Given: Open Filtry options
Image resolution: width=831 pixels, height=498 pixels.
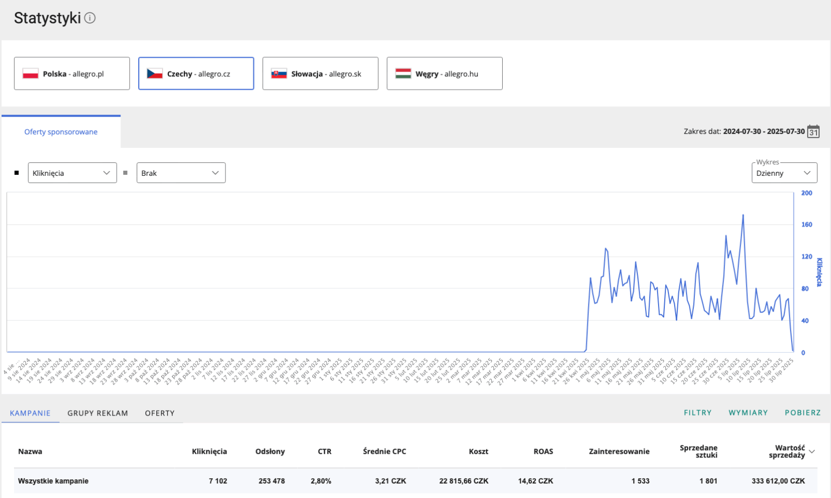Looking at the screenshot, I should click(698, 413).
